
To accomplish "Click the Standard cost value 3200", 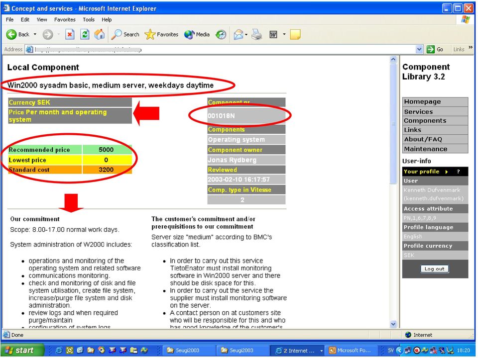I will (x=106, y=170).
